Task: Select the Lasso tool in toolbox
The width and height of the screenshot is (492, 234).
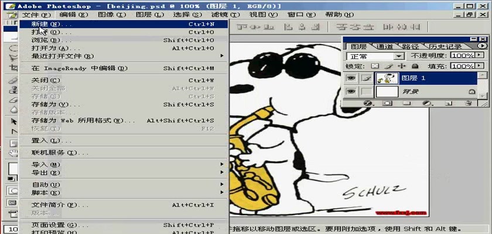Action: [13, 58]
